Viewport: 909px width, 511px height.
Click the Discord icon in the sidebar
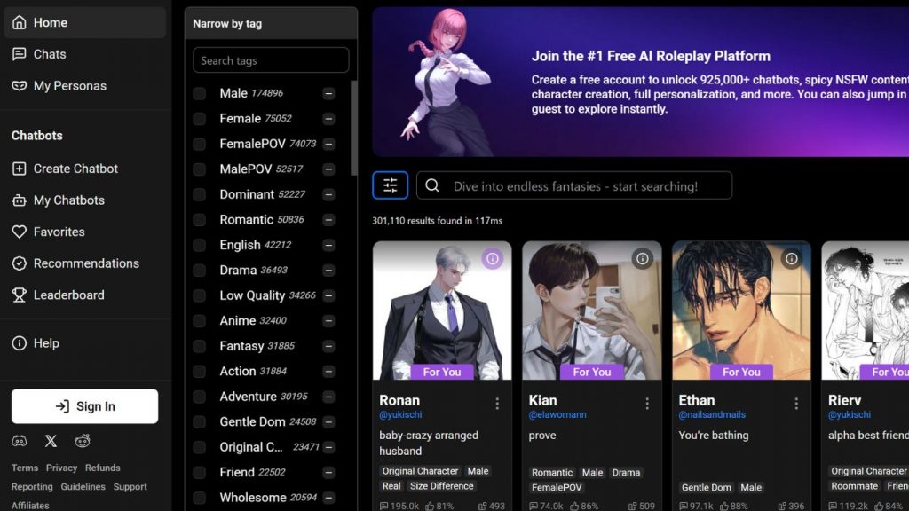pos(20,441)
